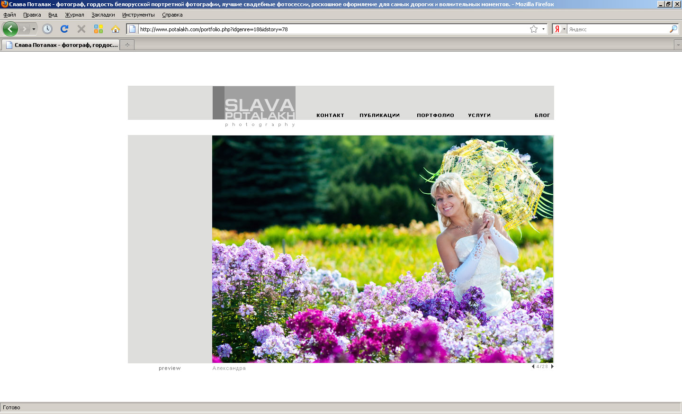Bookmark this page with the star icon
Image resolution: width=682 pixels, height=414 pixels.
pos(534,29)
